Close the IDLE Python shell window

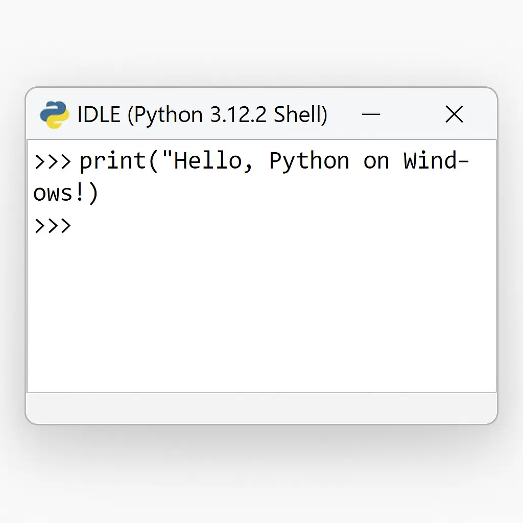(x=454, y=115)
